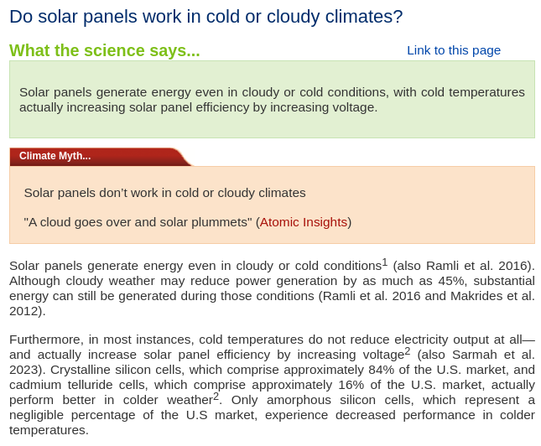
Task: Click the page title about solar panels
Action: click(206, 17)
